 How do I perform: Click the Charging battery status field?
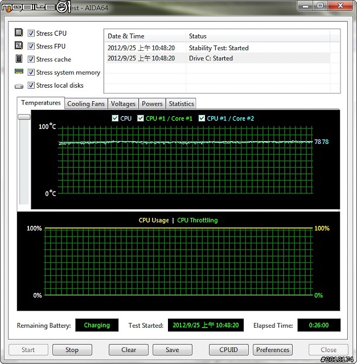(97, 325)
